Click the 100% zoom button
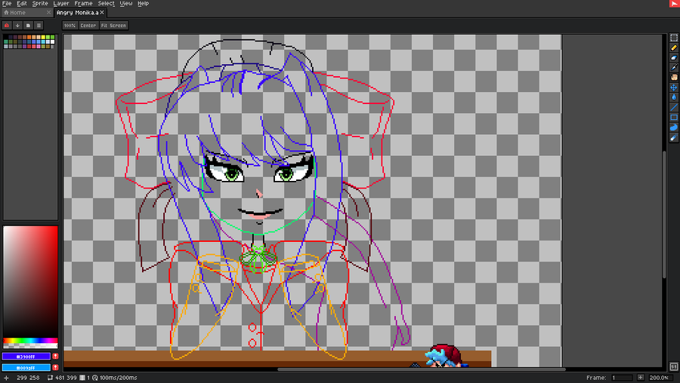 [x=70, y=26]
